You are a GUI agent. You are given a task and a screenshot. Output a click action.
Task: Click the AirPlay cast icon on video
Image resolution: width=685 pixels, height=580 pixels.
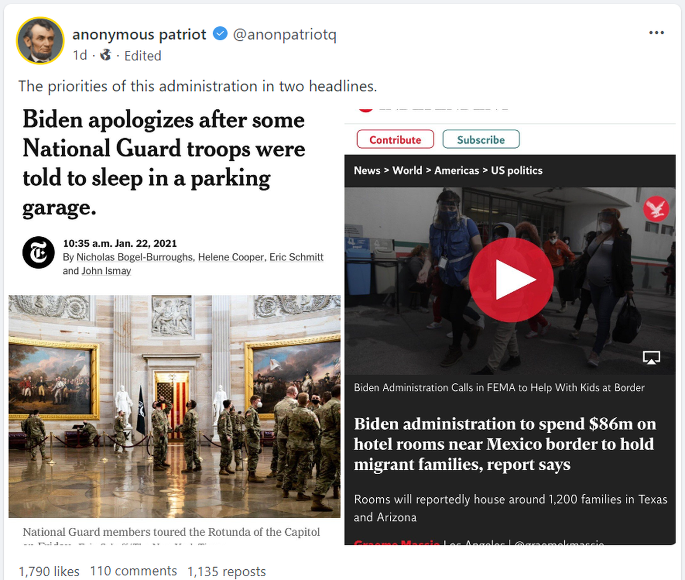pos(651,358)
